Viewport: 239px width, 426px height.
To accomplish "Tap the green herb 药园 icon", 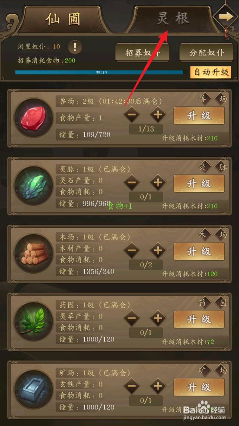I will click(x=34, y=322).
